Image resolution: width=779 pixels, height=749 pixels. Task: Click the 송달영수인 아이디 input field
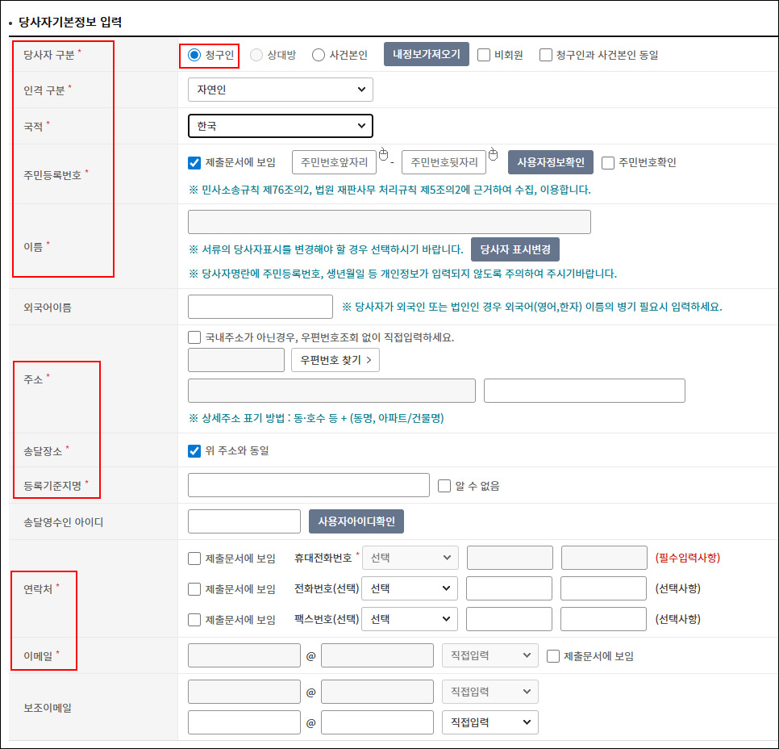point(244,521)
